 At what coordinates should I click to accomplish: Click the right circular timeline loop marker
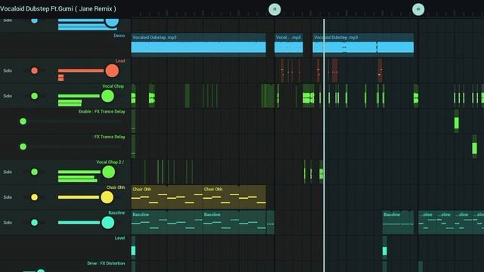coord(418,9)
